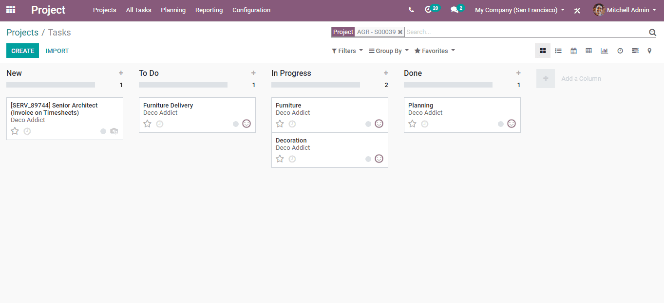Click the debug tools icon

pos(577,10)
